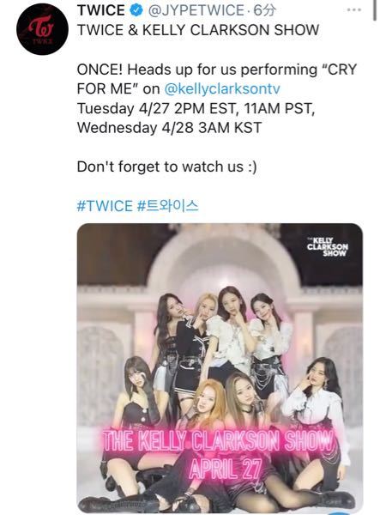Open the @JYPETWICE handle
380x515 pixels.
pos(196,10)
